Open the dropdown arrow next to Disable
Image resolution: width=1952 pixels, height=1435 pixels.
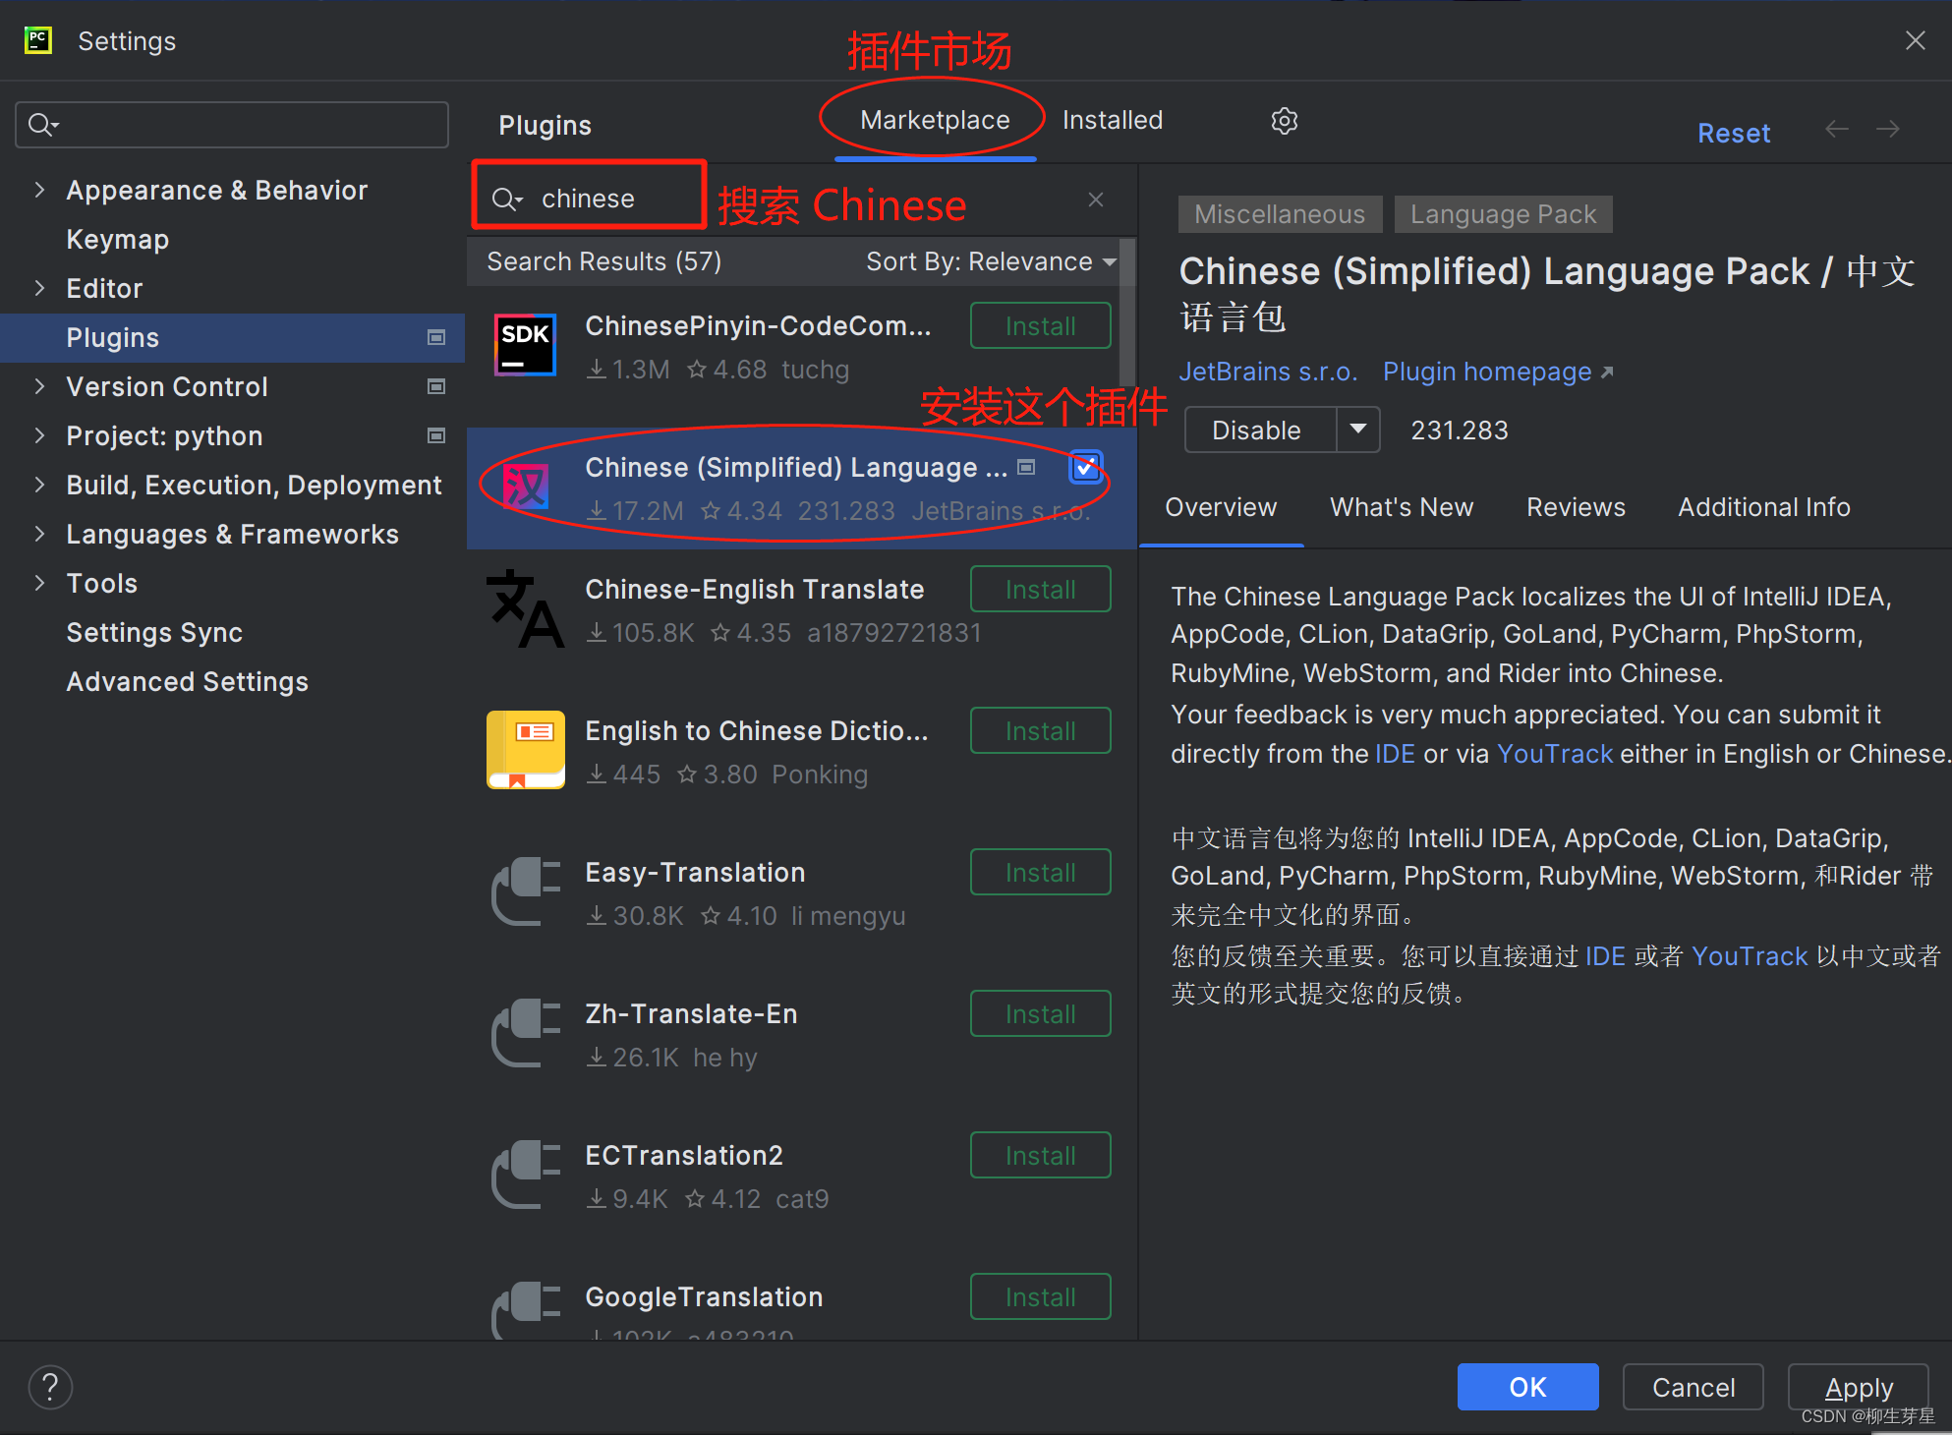pyautogui.click(x=1359, y=430)
